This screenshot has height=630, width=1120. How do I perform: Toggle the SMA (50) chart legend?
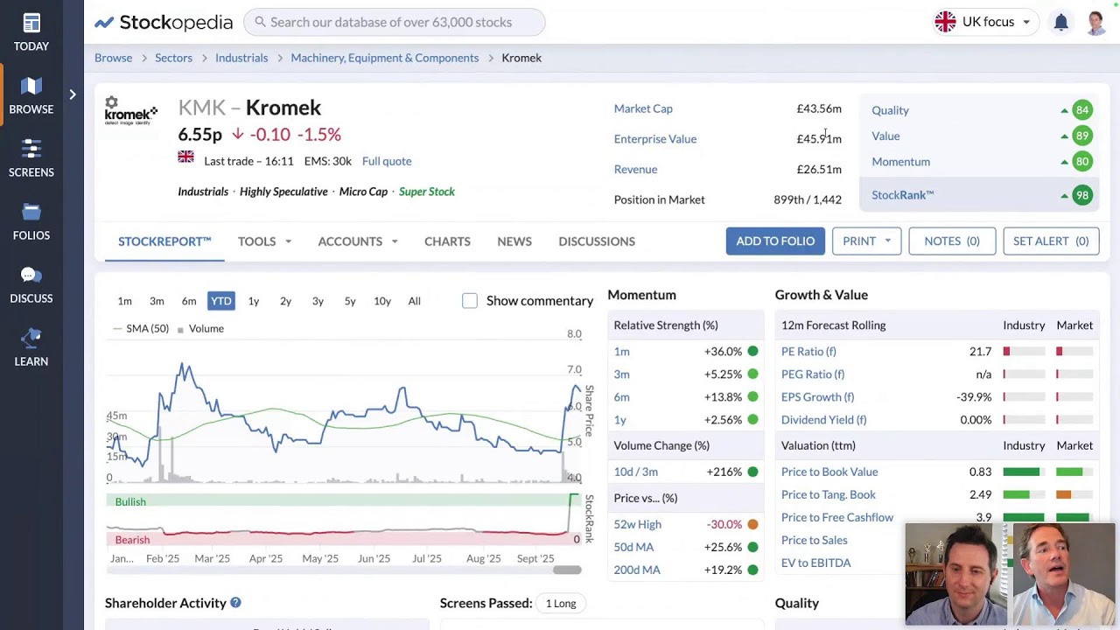tap(141, 328)
